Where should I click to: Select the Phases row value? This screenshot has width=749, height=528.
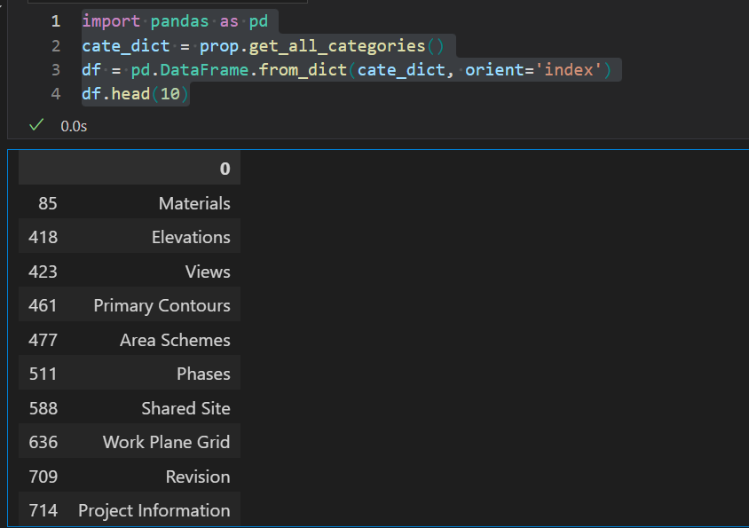coord(203,374)
